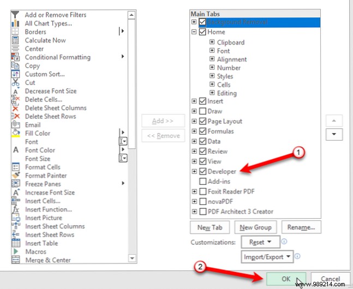The image size is (353, 289).
Task: Select the Decrease Font Size icon
Action: coord(15,91)
